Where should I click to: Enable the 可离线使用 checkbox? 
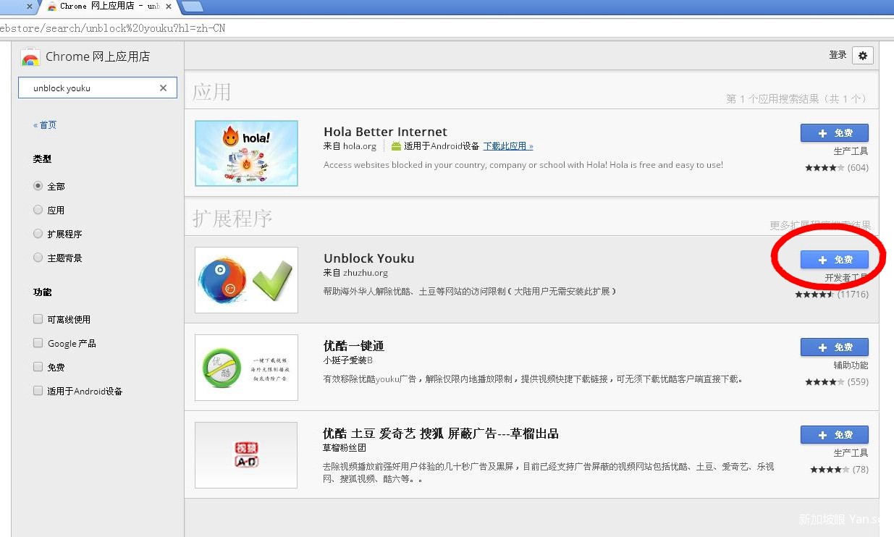38,319
